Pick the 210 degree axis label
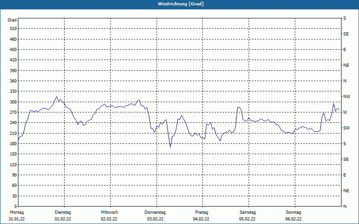 click(13, 133)
